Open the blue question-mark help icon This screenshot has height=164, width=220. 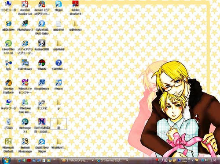59,65
